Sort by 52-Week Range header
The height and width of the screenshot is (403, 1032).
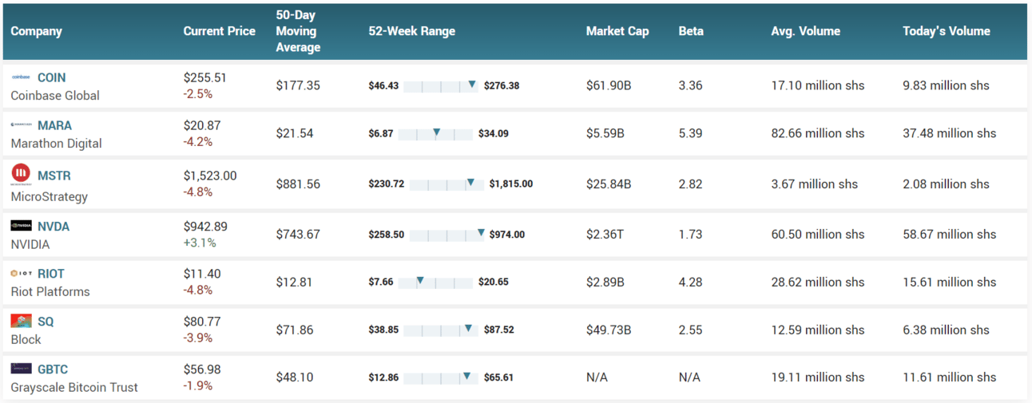pyautogui.click(x=411, y=32)
